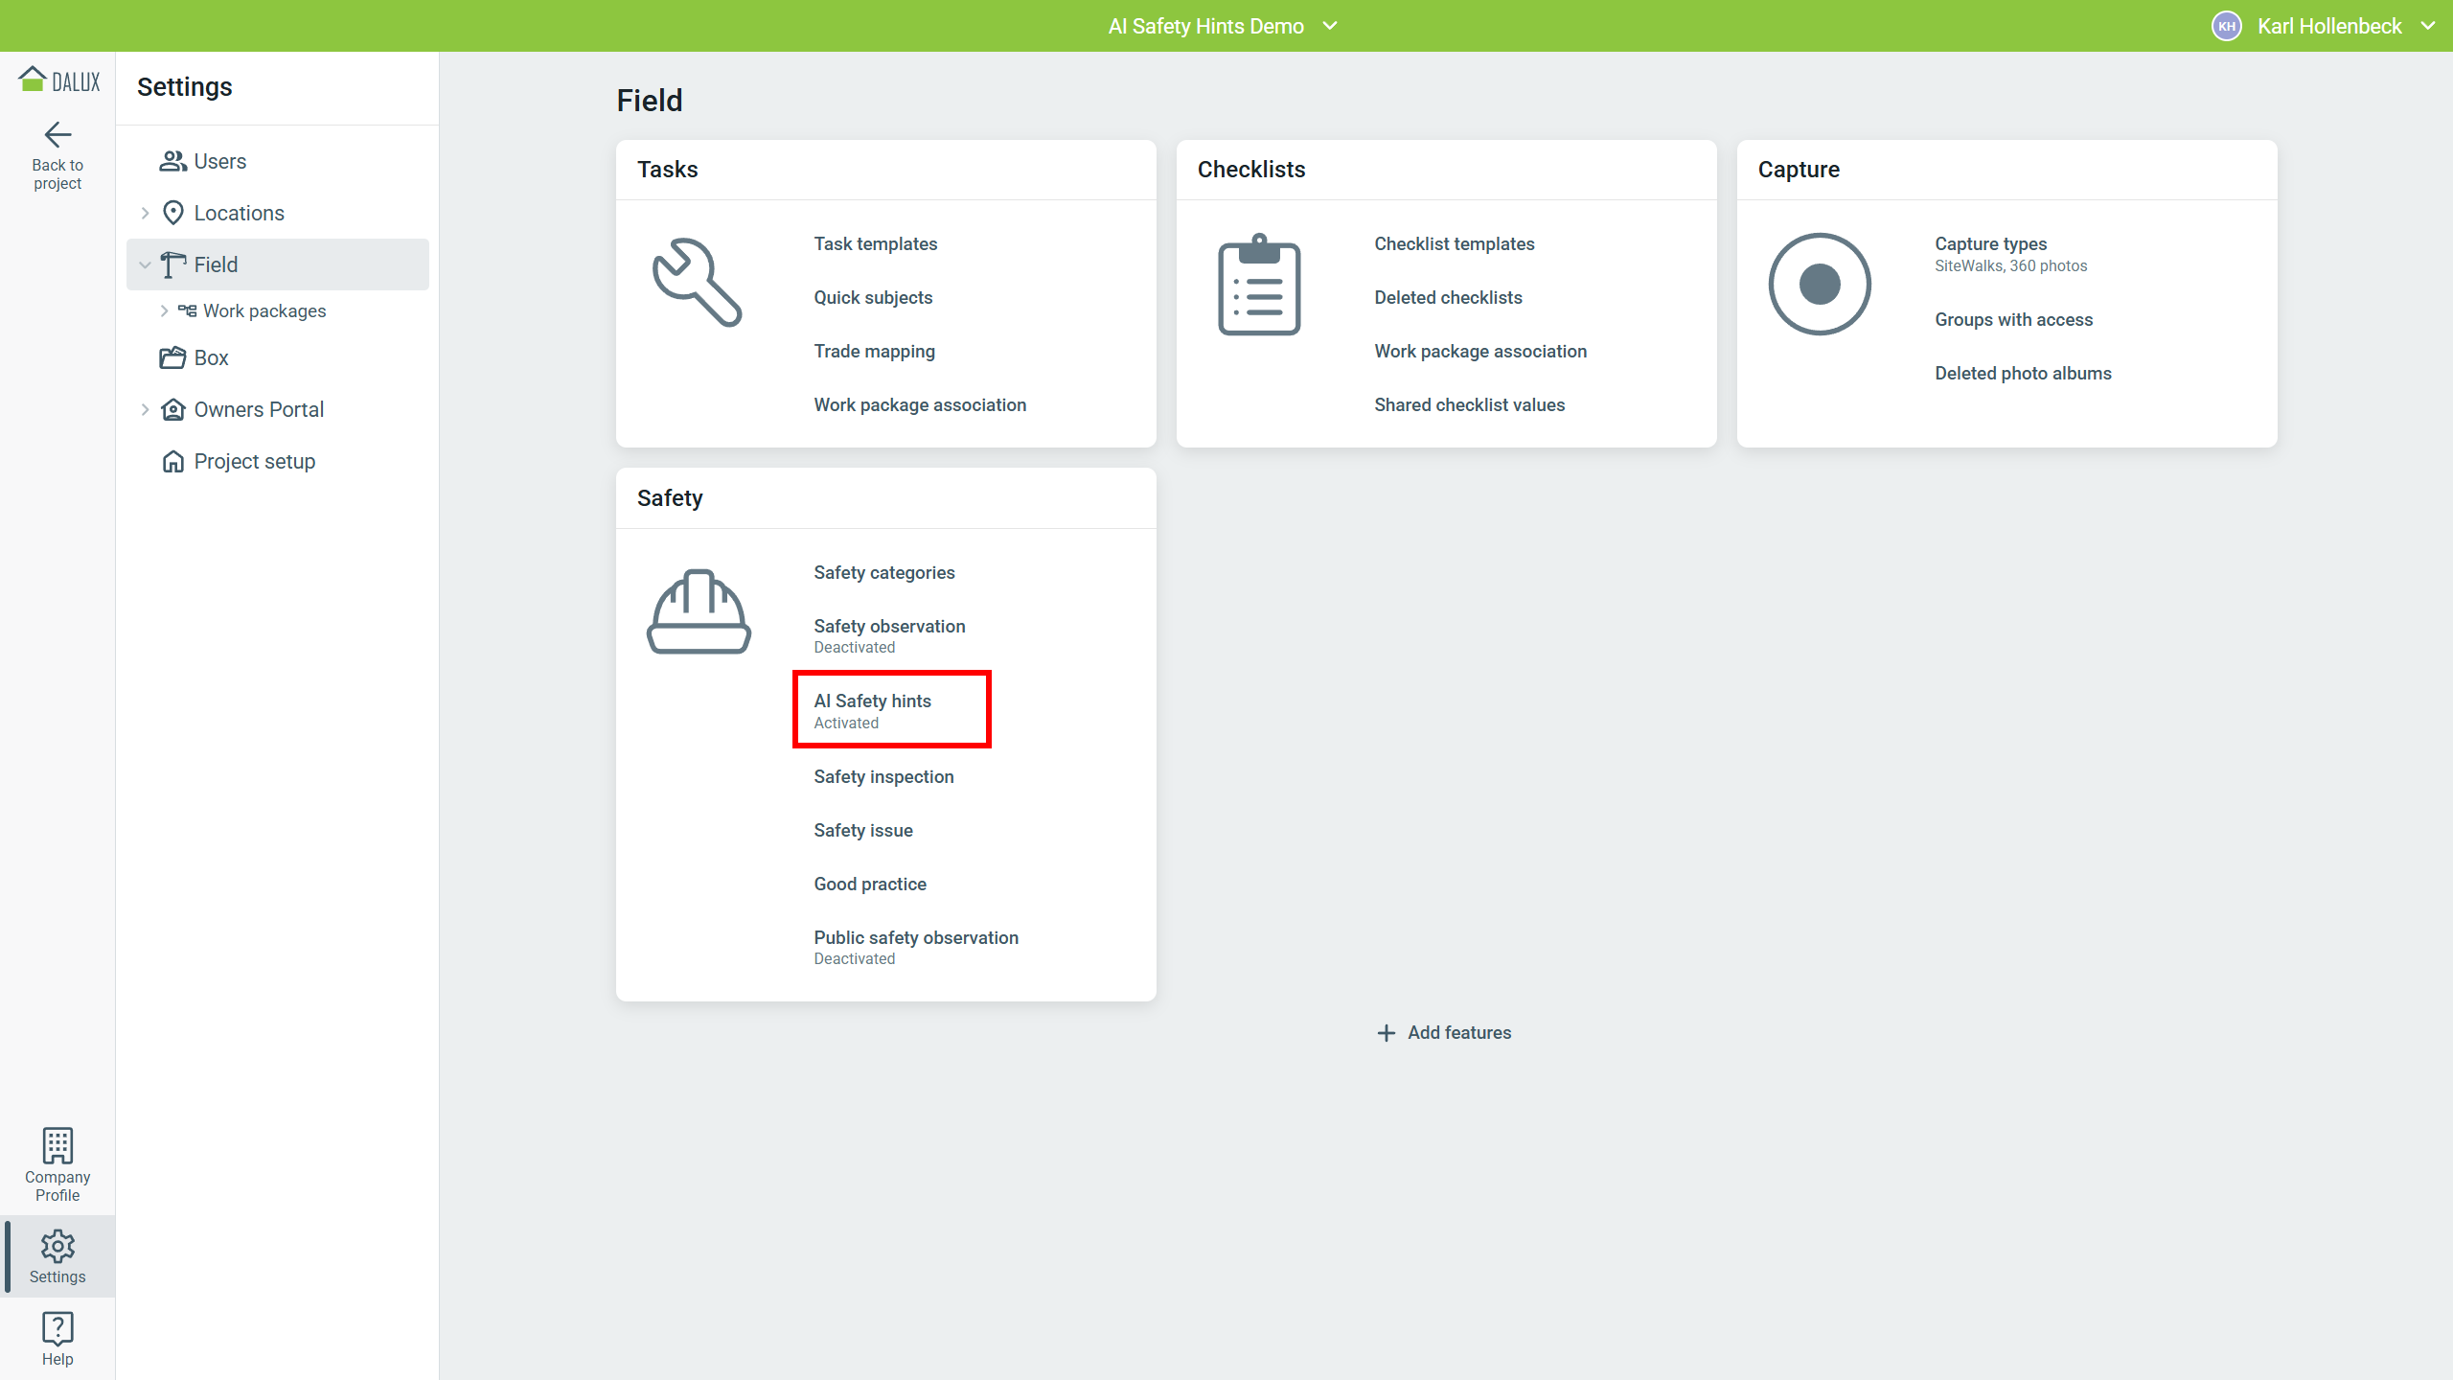Expand the Locations tree node

[145, 213]
